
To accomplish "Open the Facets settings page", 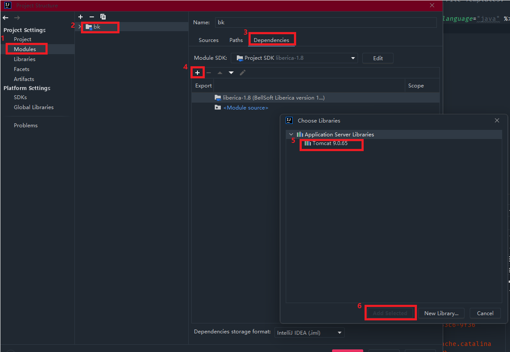I will click(22, 69).
